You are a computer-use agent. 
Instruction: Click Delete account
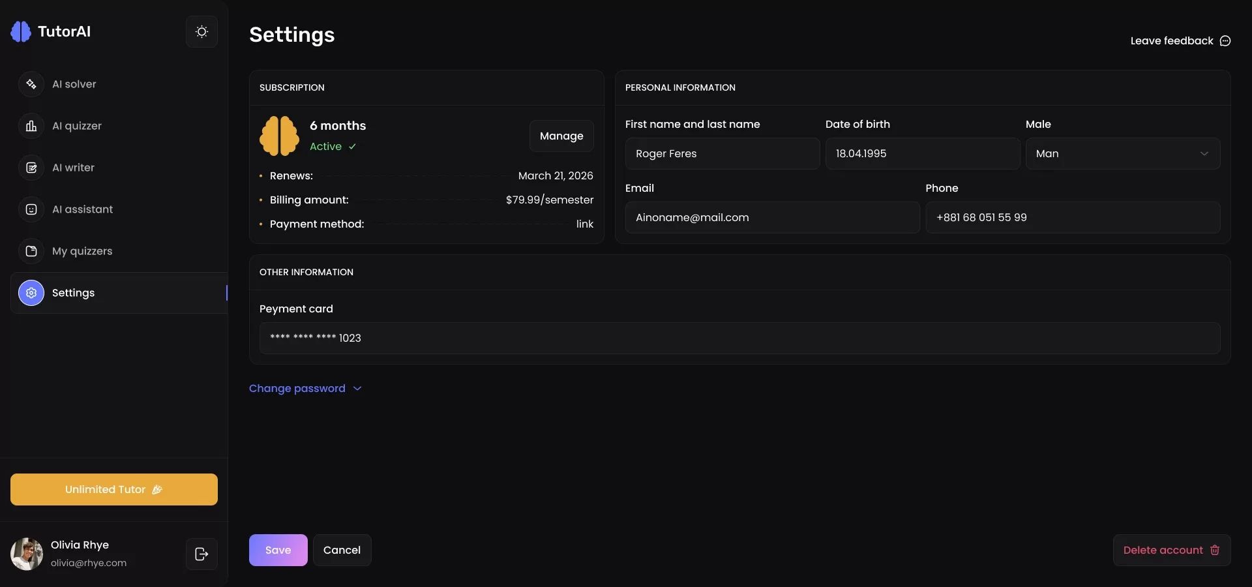pyautogui.click(x=1170, y=550)
